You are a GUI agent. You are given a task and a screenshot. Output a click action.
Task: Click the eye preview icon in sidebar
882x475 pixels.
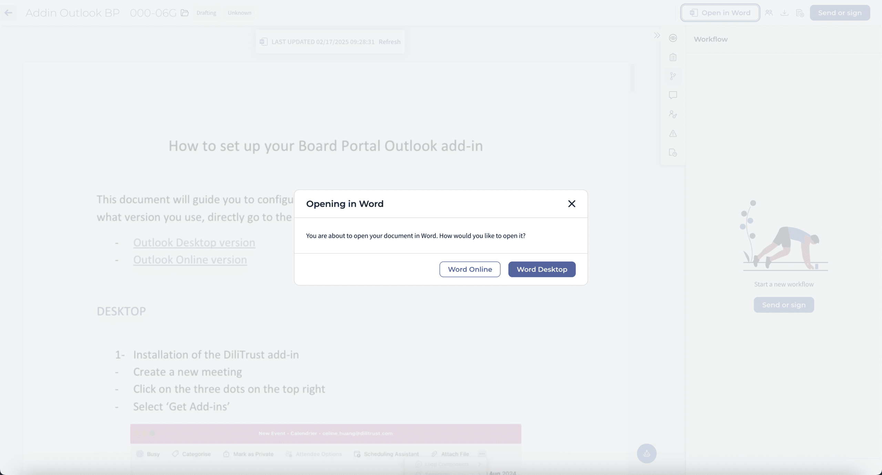tap(673, 38)
